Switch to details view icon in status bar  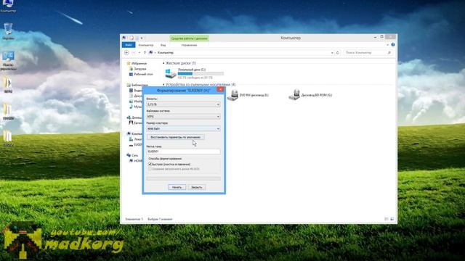[x=387, y=219]
